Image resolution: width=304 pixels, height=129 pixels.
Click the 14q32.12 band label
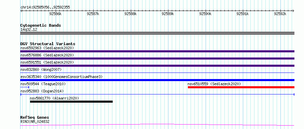pos(29,30)
